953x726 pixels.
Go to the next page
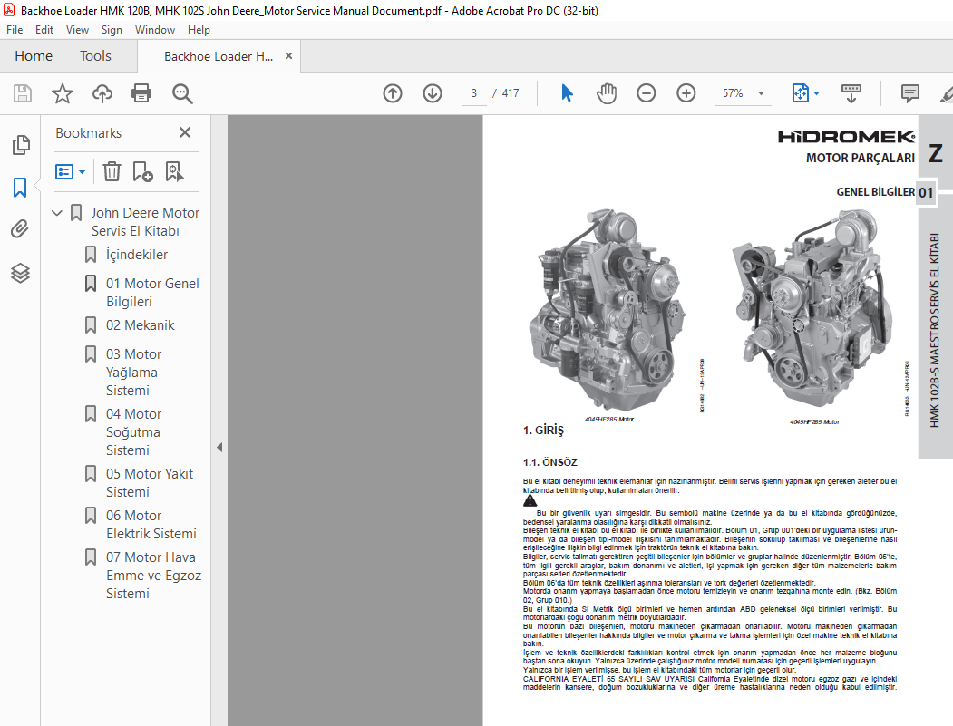tap(433, 93)
